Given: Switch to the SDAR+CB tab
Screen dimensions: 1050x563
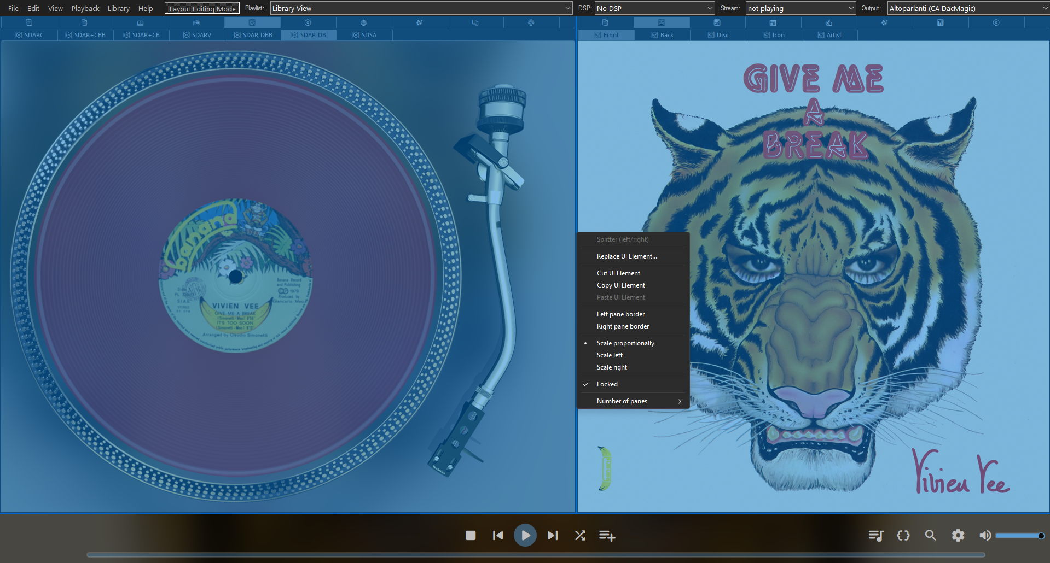Looking at the screenshot, I should pos(141,35).
